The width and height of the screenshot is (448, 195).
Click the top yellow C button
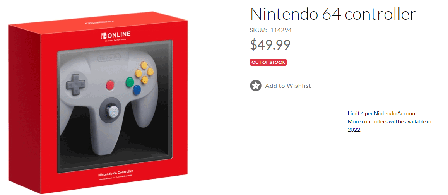144,66
